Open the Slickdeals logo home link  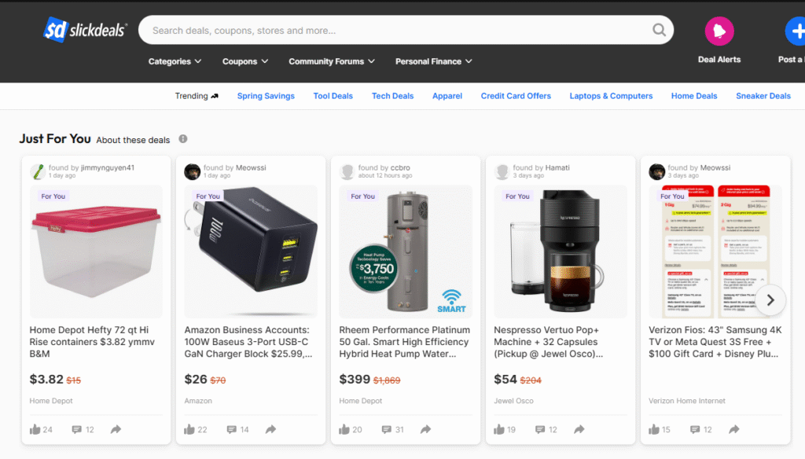point(85,30)
